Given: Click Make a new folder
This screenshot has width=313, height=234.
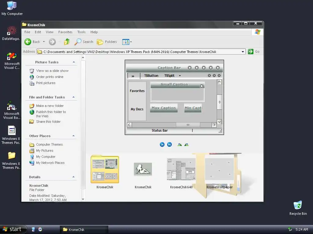Looking at the screenshot, I should (x=50, y=106).
